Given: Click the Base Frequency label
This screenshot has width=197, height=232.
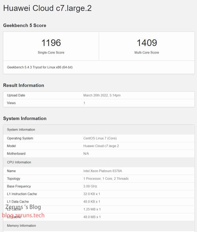Looking at the screenshot, I should 19,186.
